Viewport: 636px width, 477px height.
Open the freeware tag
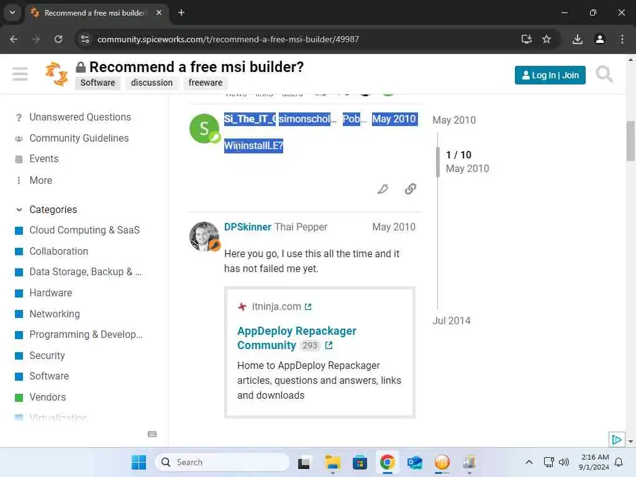(x=205, y=83)
